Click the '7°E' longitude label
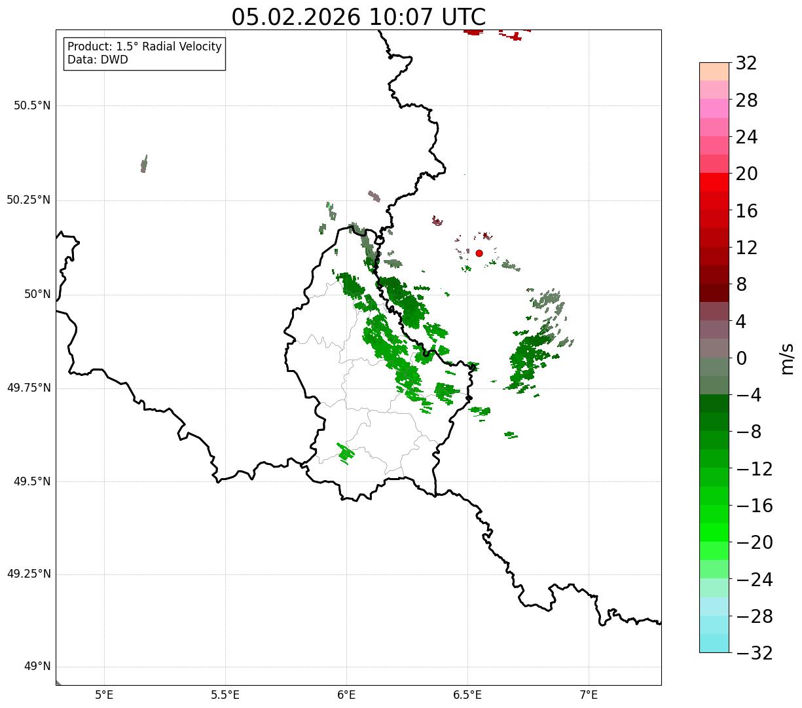The width and height of the screenshot is (802, 708). coord(589,695)
